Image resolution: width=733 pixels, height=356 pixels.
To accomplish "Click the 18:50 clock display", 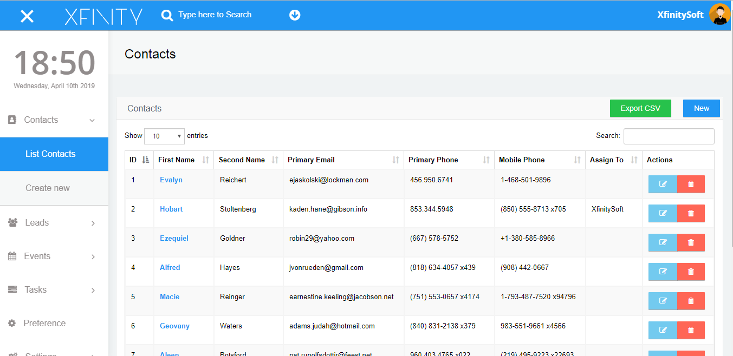I will point(54,62).
